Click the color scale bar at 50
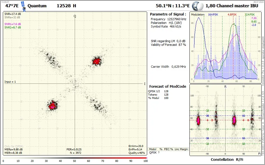265x165 pixels. tap(74, 158)
